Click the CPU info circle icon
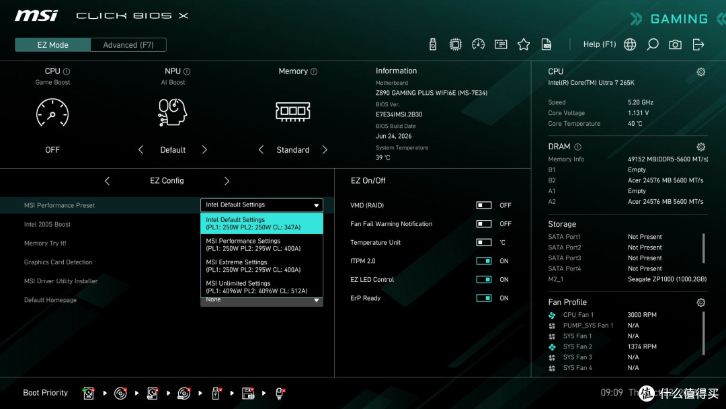This screenshot has width=726, height=409. click(x=67, y=71)
